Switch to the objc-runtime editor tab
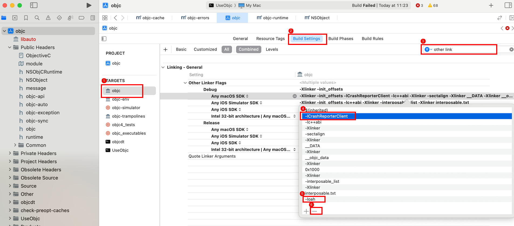Screen dimensions: 514x226 tap(272, 18)
